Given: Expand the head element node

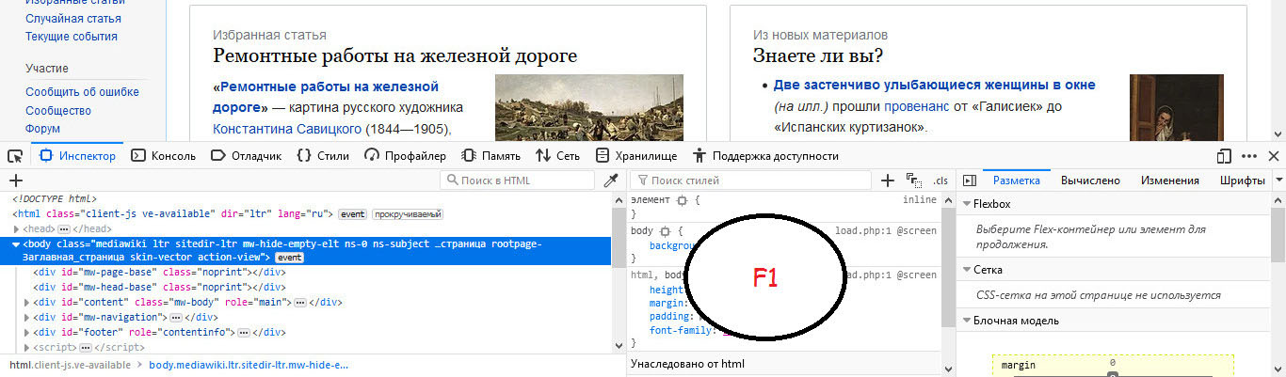Looking at the screenshot, I should coord(16,228).
